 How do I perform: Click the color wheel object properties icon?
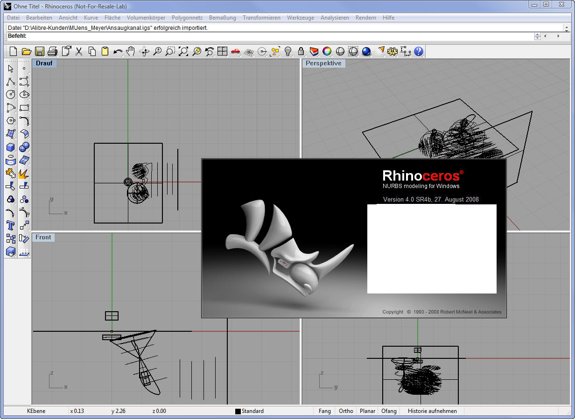(327, 51)
